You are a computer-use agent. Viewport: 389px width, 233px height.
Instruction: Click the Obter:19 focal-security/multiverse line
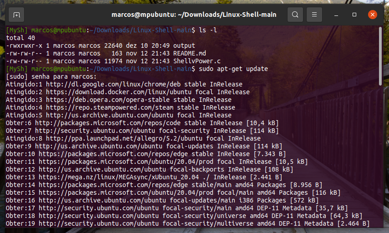click(188, 223)
